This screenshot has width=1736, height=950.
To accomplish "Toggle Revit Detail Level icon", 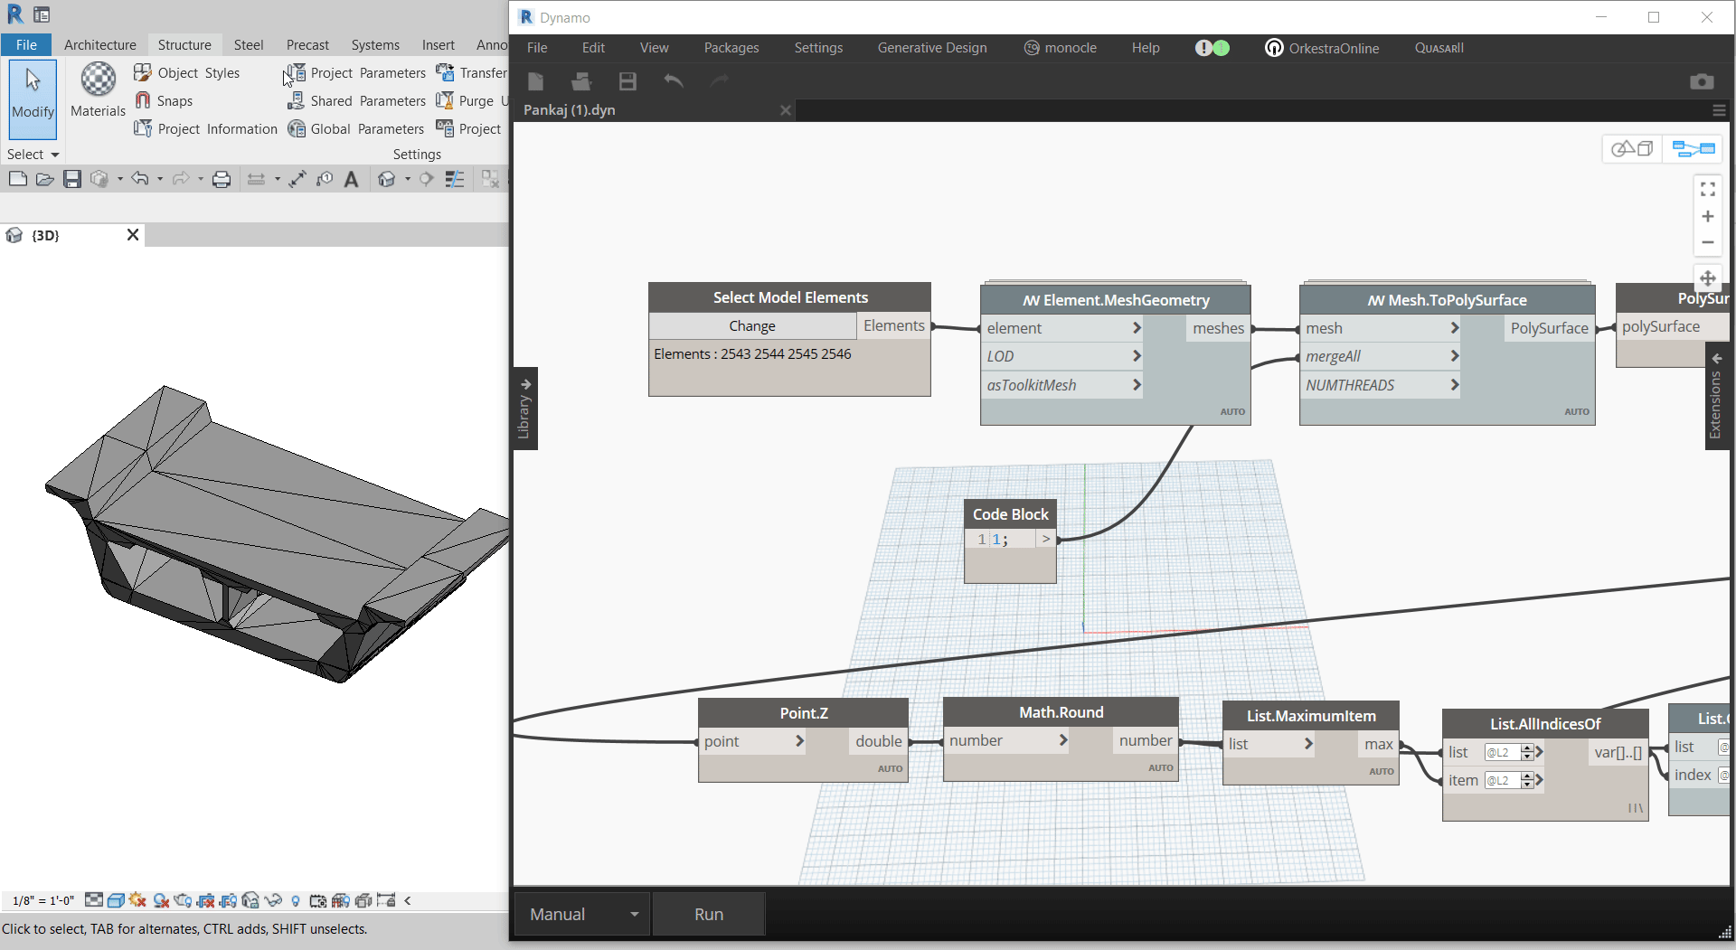I will [94, 900].
